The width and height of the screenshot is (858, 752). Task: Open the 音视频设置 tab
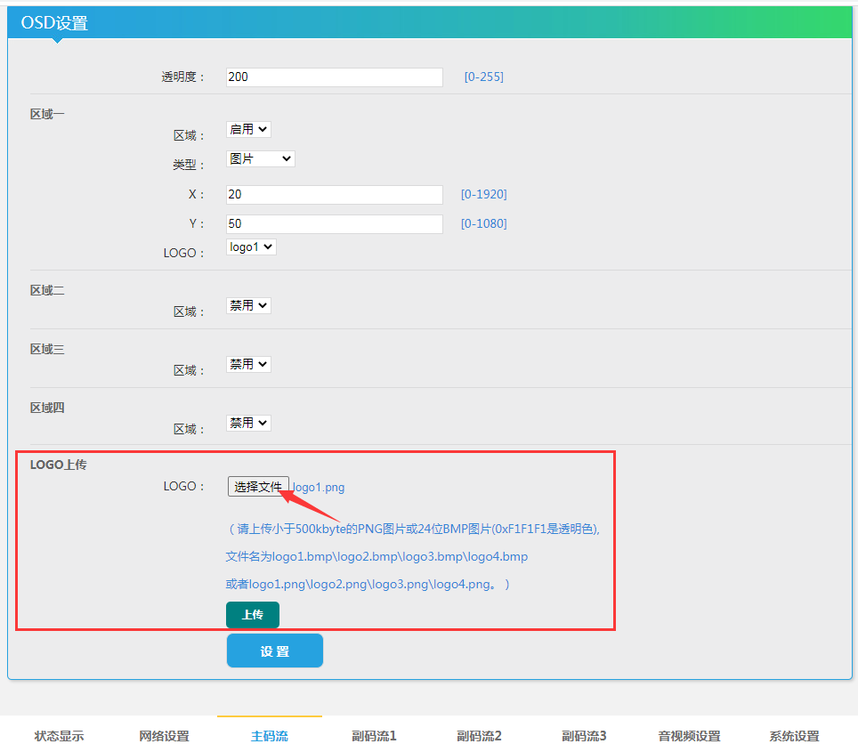pyautogui.click(x=690, y=736)
